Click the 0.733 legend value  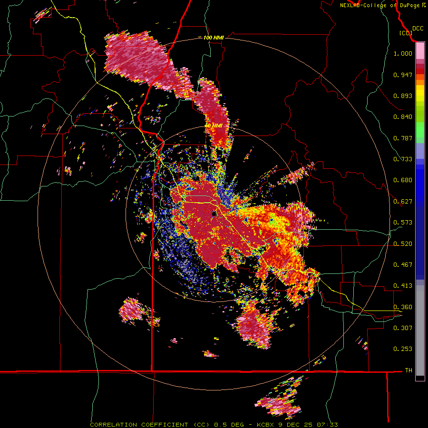[403, 159]
